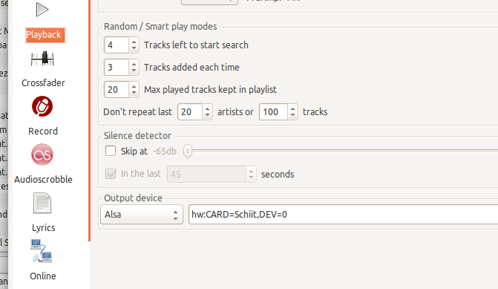Enable the Skip at silence checkbox
This screenshot has width=498, height=289.
(x=111, y=151)
